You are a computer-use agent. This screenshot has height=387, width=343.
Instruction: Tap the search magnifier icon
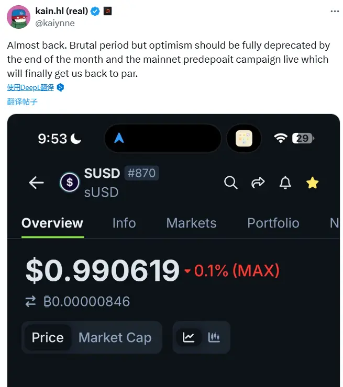pyautogui.click(x=230, y=182)
